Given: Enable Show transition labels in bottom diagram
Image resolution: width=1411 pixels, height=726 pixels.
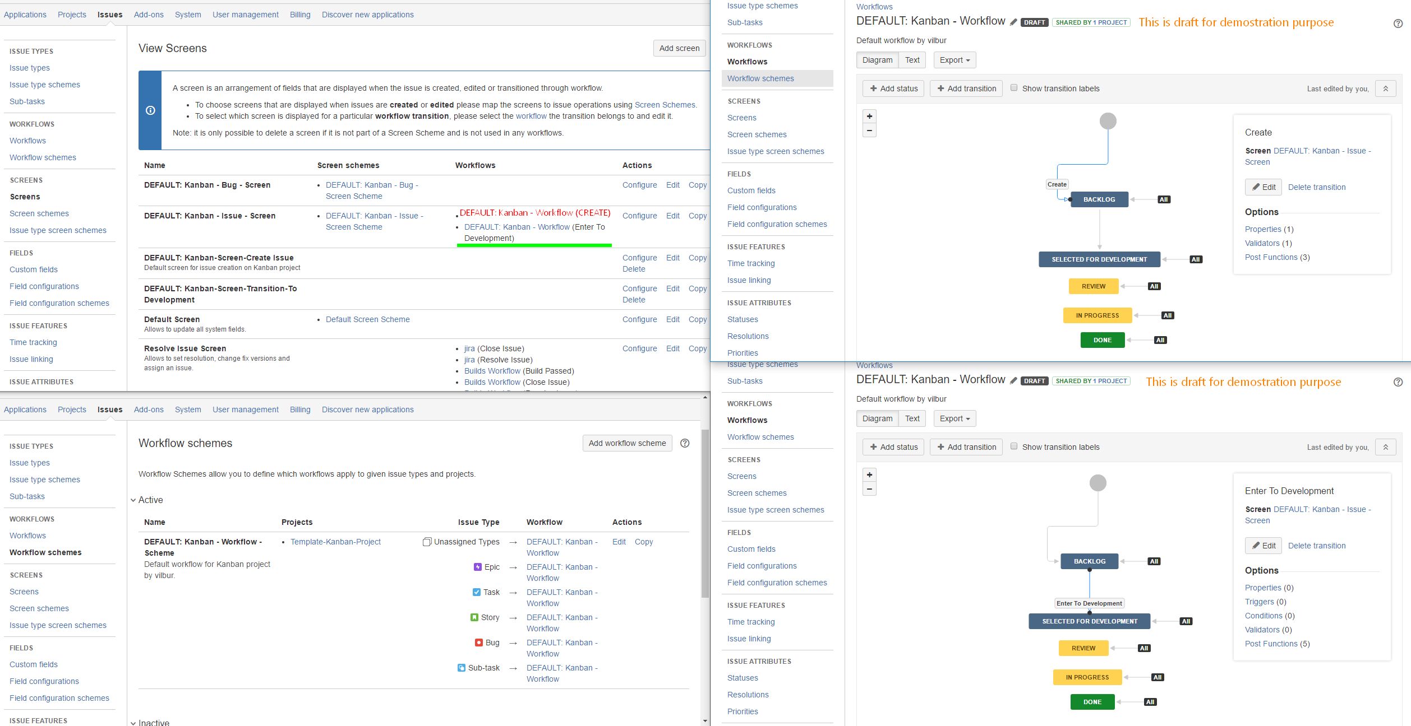Looking at the screenshot, I should pyautogui.click(x=1015, y=446).
